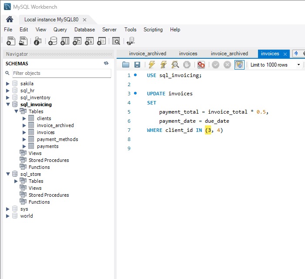Click the open SQL script file icon
The height and width of the screenshot is (279, 305).
pos(23,41)
